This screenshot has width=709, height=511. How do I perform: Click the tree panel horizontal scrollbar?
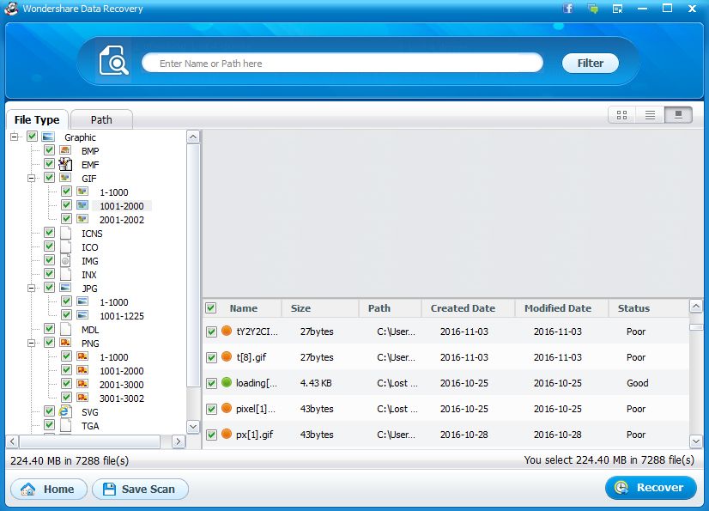click(86, 441)
